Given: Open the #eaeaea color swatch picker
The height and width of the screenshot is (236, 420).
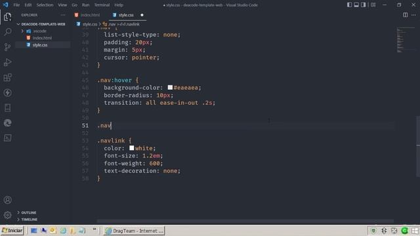Looking at the screenshot, I should (x=170, y=87).
